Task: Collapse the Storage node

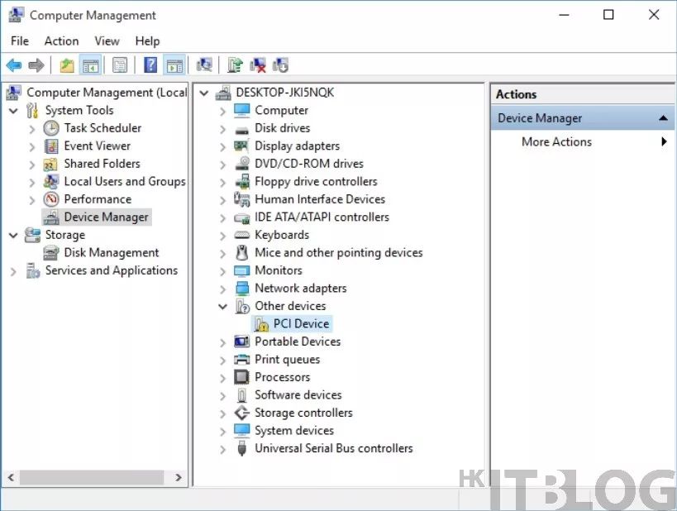Action: click(14, 236)
